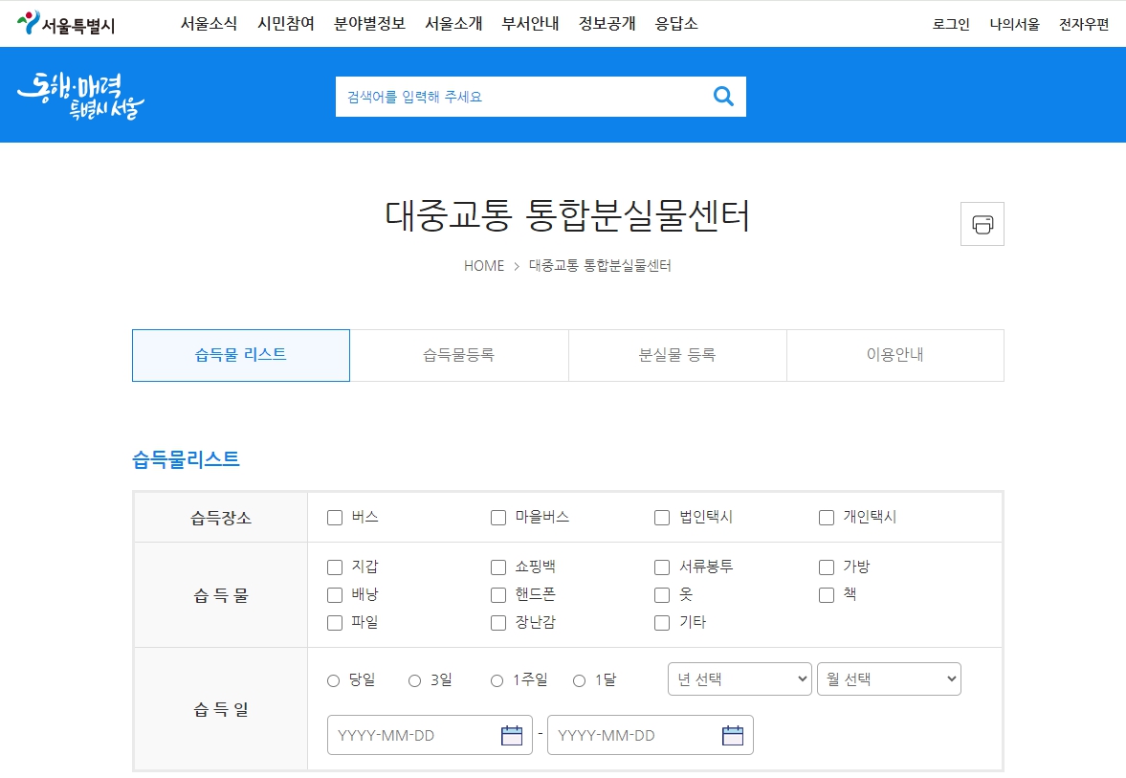Open the 년 선택 dropdown
The width and height of the screenshot is (1126, 778).
point(739,678)
